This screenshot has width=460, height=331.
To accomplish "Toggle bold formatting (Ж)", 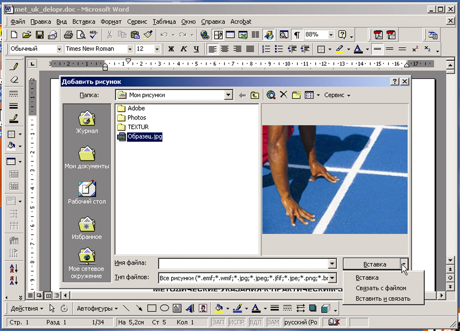I will (x=171, y=49).
